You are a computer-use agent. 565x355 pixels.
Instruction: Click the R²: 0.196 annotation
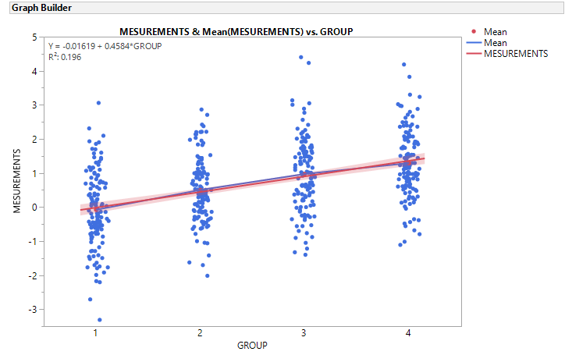65,57
